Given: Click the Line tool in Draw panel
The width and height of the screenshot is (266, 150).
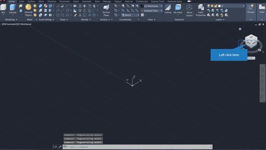Looking at the screenshot, I should click(62, 10).
